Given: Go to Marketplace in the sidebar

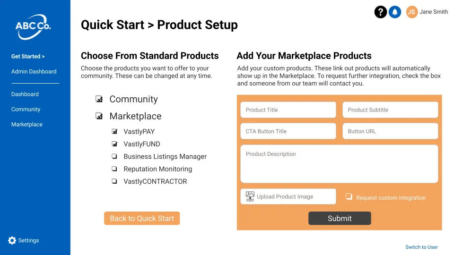Looking at the screenshot, I should [27, 124].
